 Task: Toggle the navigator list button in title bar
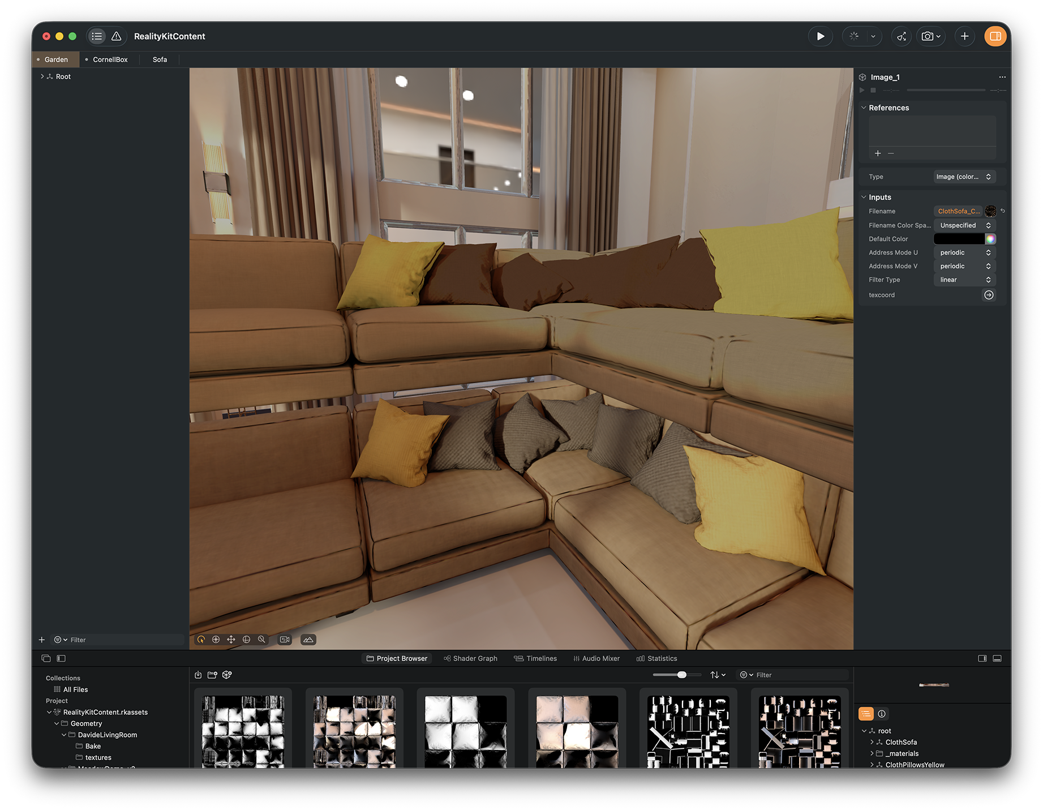(x=97, y=36)
